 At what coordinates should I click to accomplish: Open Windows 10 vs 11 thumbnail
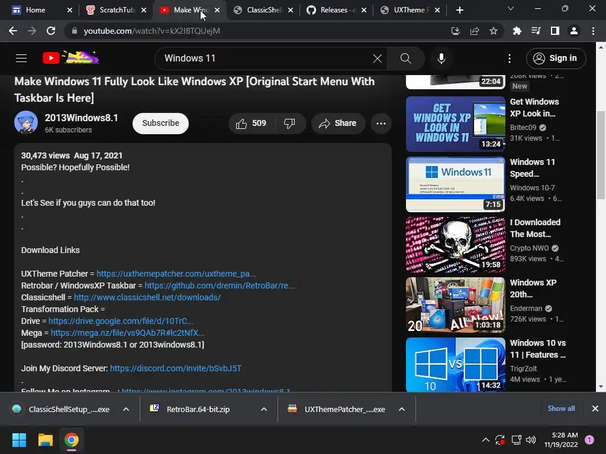tap(456, 365)
